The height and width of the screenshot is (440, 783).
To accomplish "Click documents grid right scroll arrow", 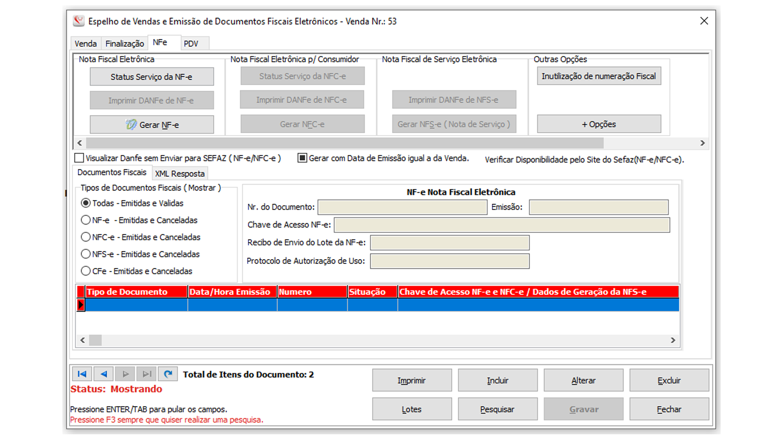I will point(673,340).
